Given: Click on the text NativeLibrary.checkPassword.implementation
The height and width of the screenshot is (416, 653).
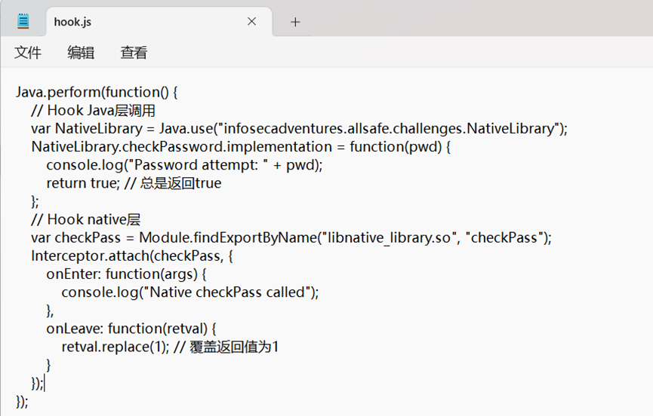Looking at the screenshot, I should pos(182,147).
